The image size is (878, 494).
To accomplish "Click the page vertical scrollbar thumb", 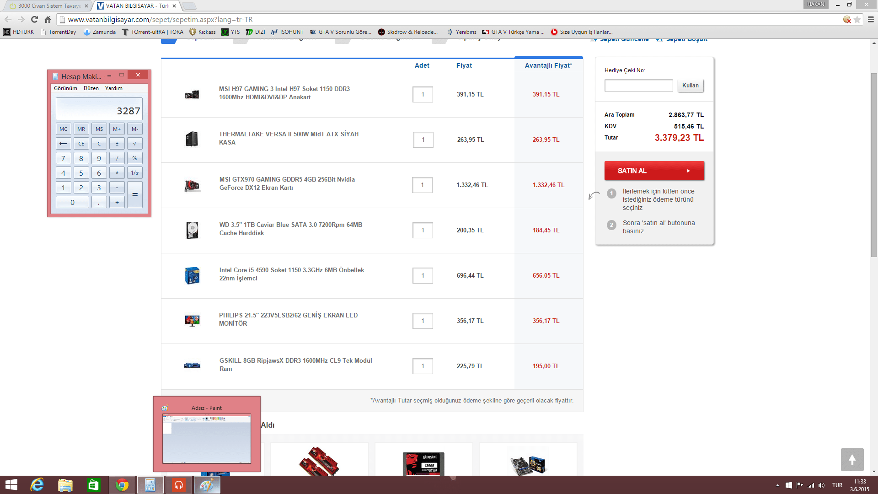I will click(x=874, y=165).
